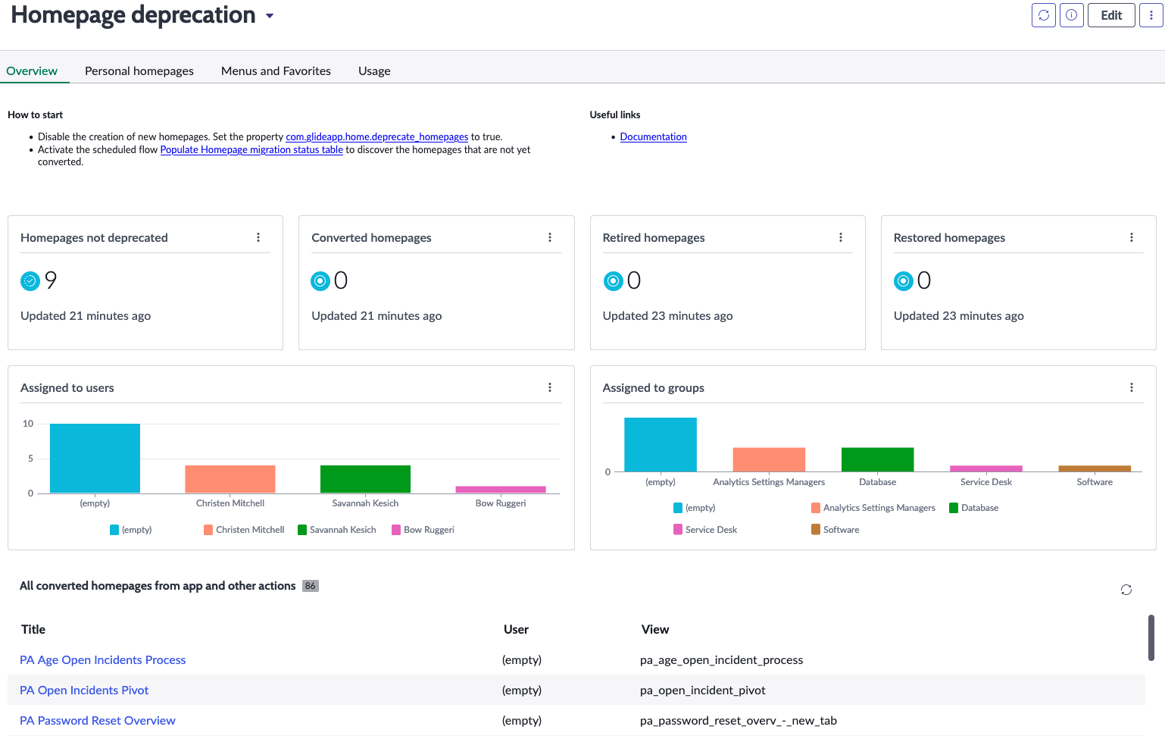
Task: Click the Christen Mitchell orange bar
Action: pyautogui.click(x=230, y=479)
